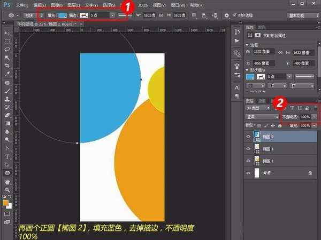Image resolution: width=321 pixels, height=240 pixels.
Task: Open the 基本功能 workspace dropdown
Action: tap(302, 15)
